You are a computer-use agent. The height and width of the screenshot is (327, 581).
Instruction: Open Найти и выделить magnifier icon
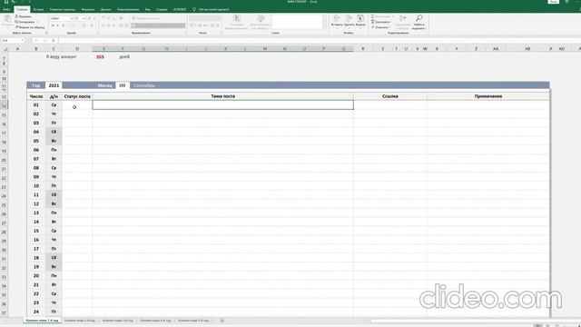(419, 18)
